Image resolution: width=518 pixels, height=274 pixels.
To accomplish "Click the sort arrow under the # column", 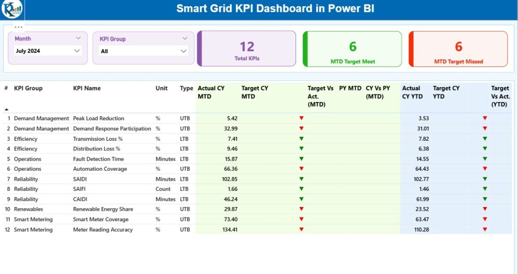I will [x=6, y=109].
